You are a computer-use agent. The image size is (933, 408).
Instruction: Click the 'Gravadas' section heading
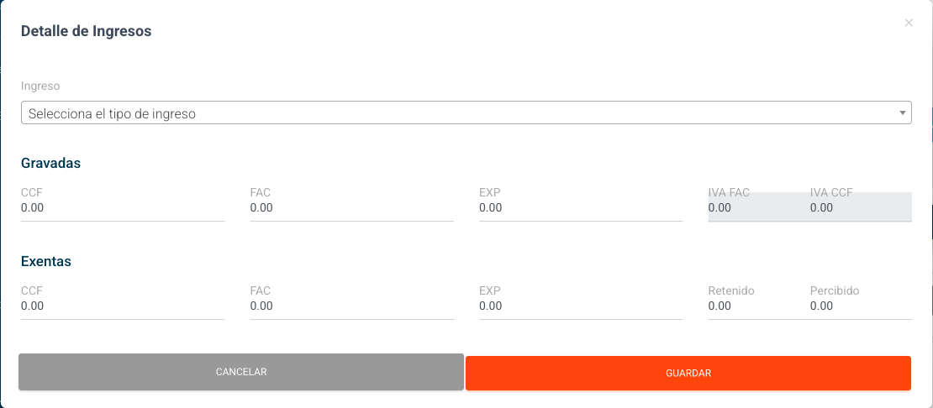coord(50,163)
